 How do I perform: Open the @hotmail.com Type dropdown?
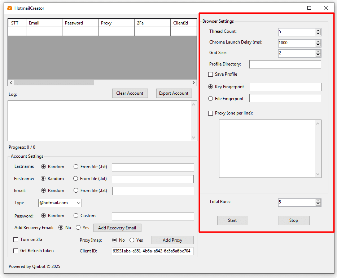[60, 203]
